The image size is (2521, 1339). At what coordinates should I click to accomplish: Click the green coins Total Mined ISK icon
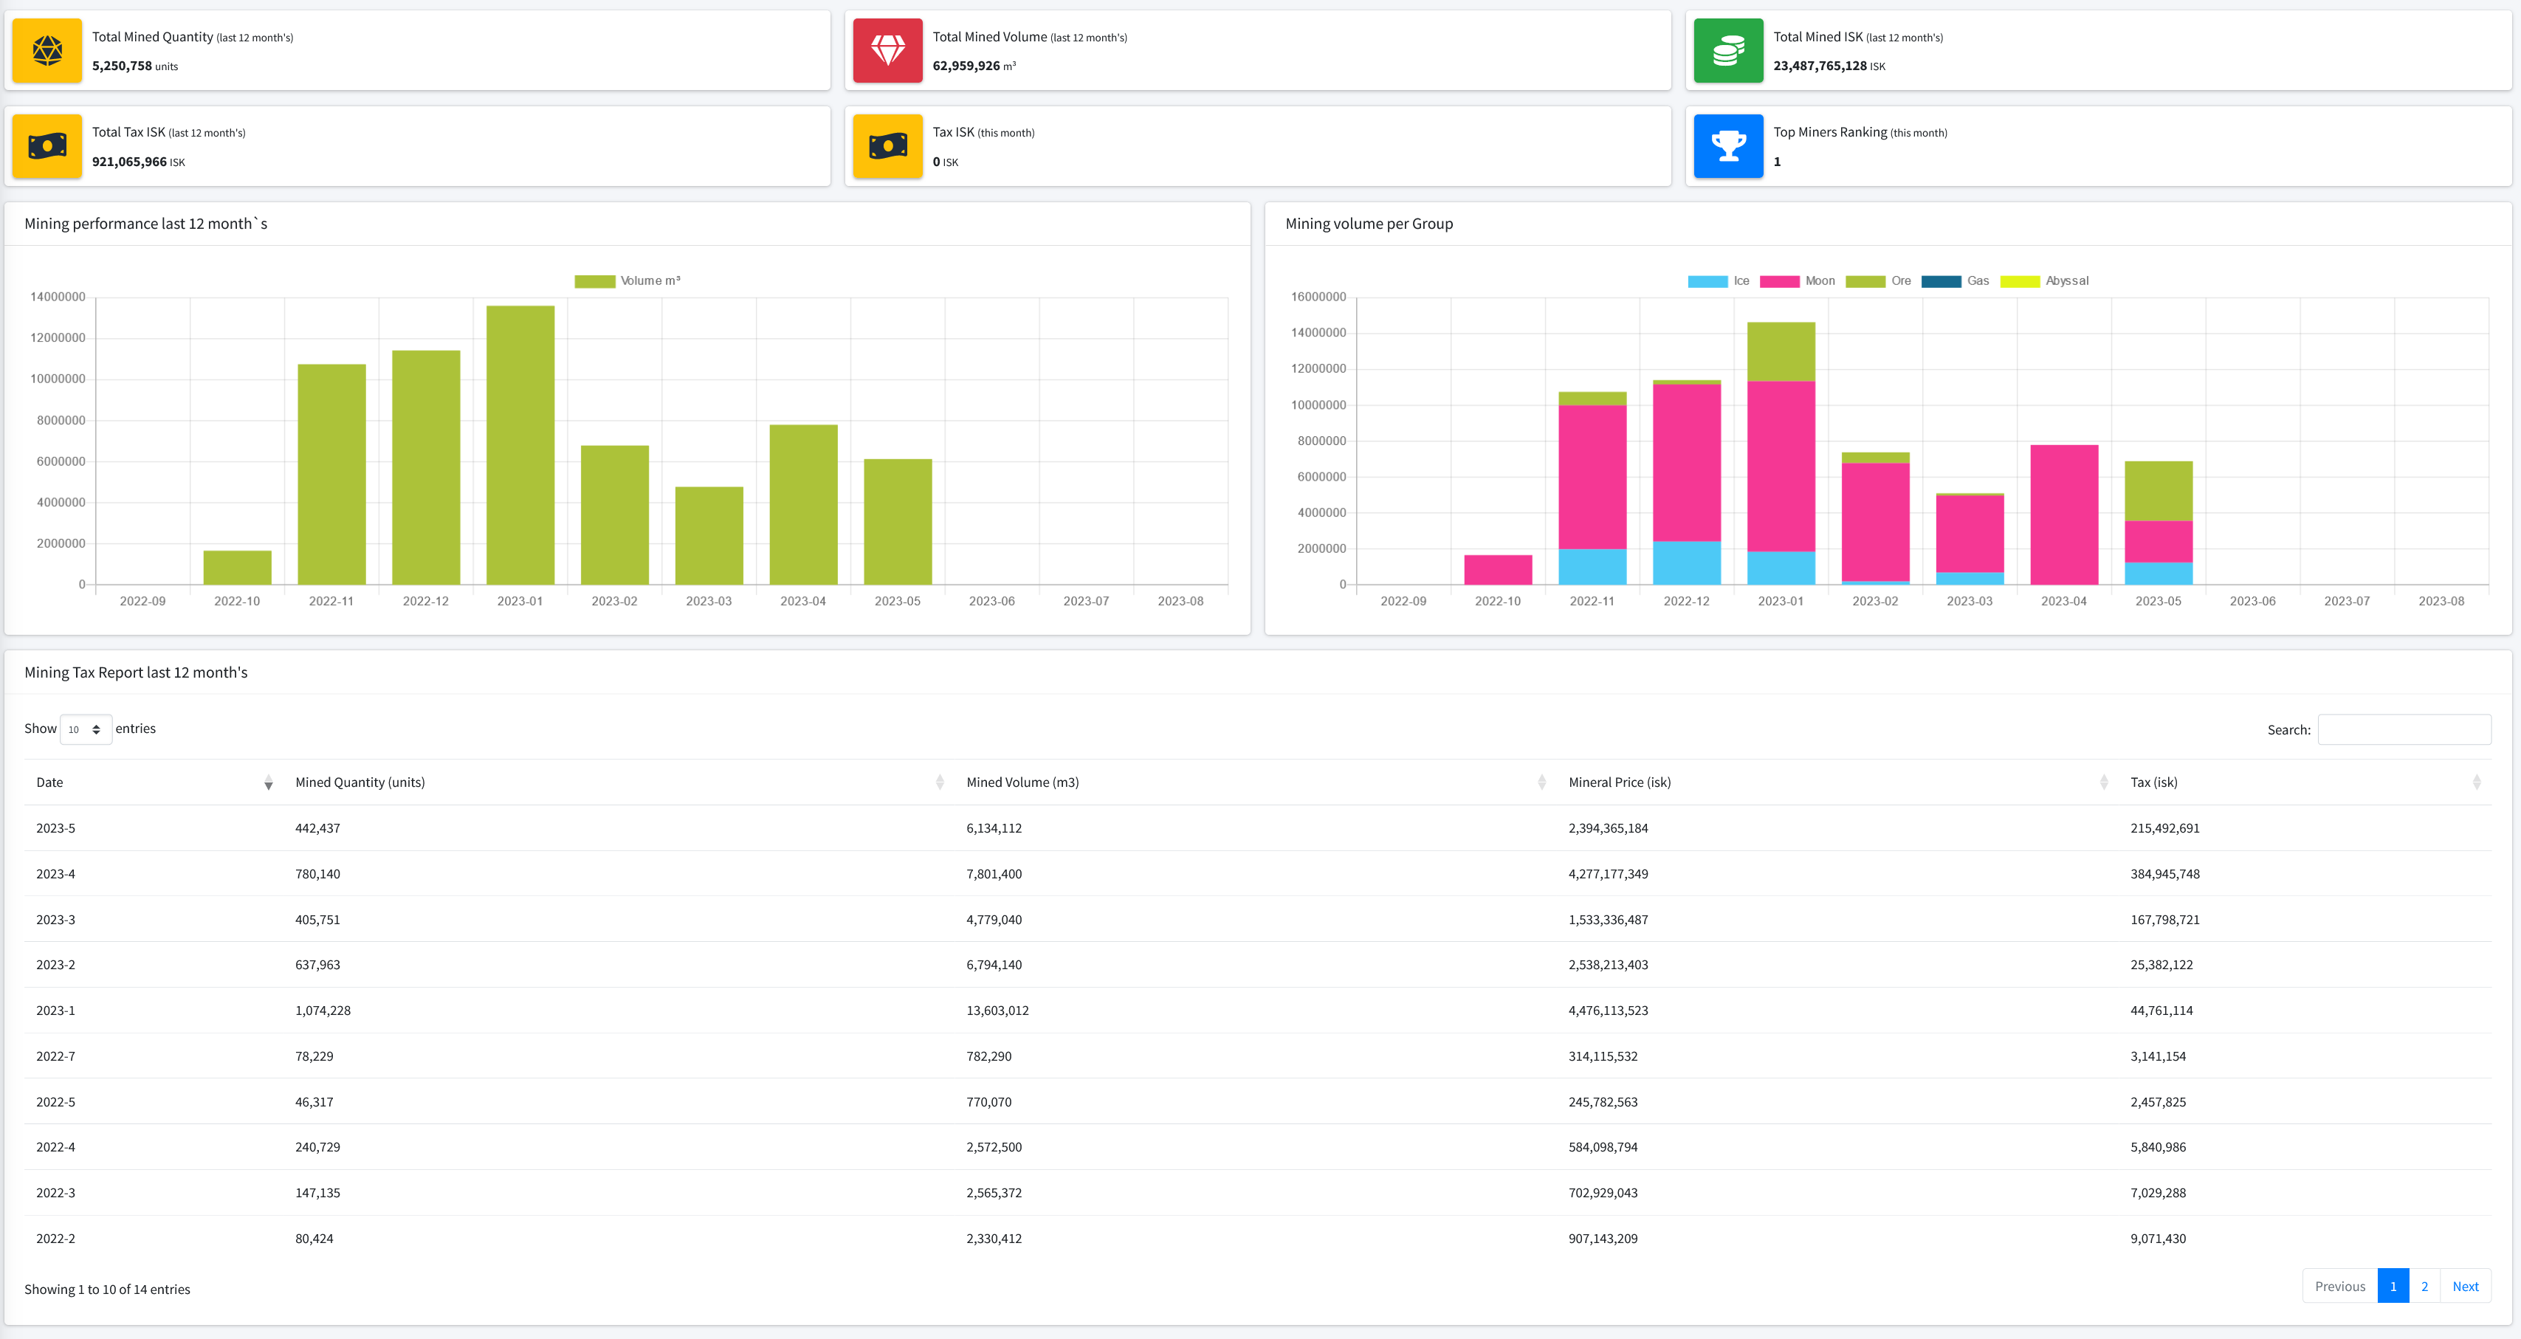click(1728, 50)
